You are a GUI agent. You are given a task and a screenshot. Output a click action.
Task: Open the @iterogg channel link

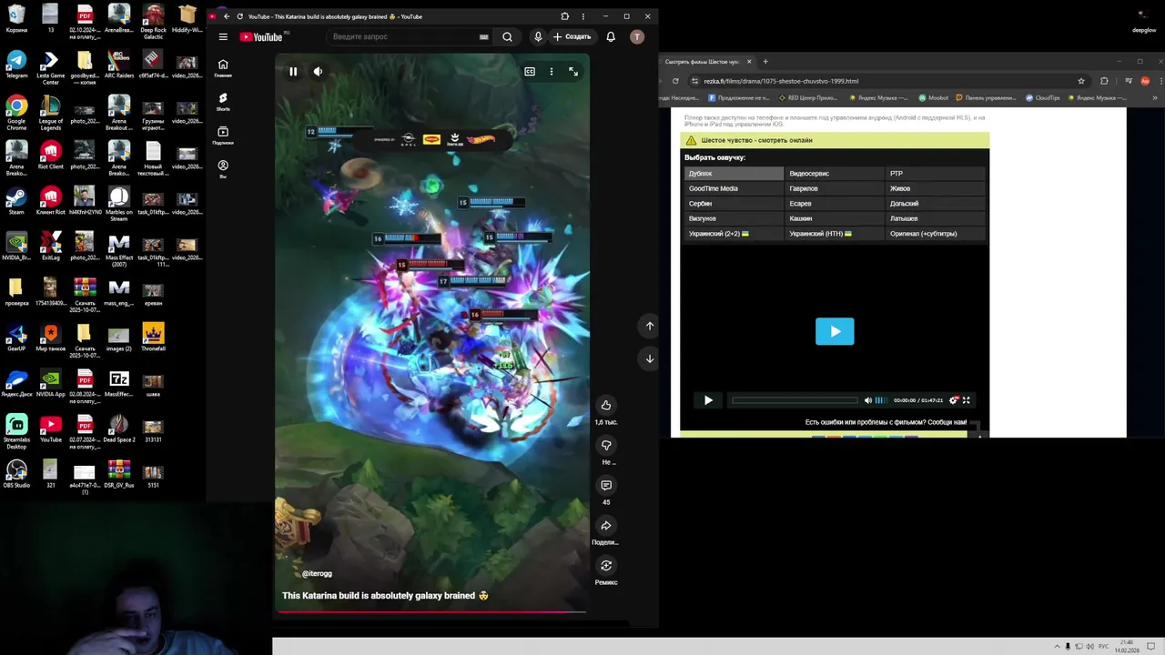(317, 573)
